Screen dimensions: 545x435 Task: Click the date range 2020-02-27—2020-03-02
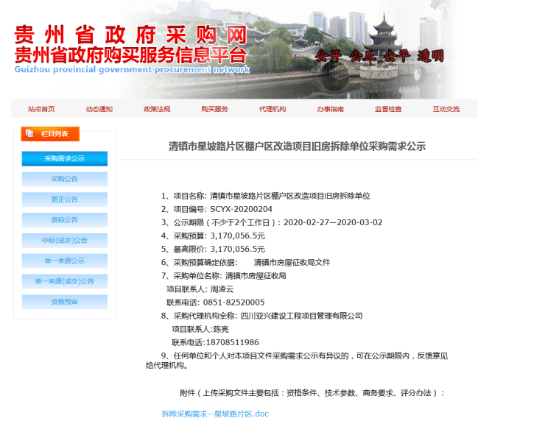click(x=333, y=222)
